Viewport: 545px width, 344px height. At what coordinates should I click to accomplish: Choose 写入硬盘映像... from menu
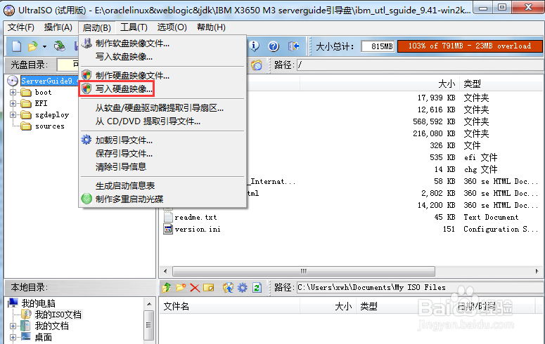pyautogui.click(x=124, y=89)
